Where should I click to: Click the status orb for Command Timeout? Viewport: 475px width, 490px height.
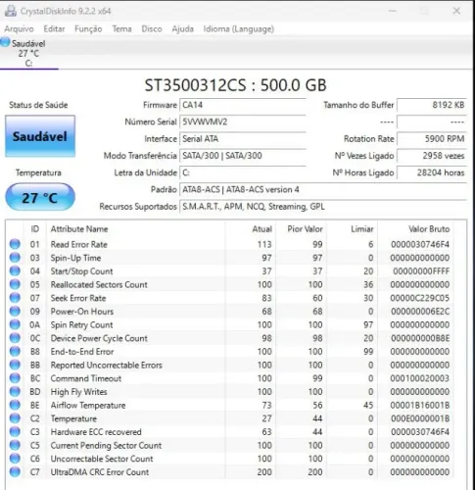click(x=15, y=378)
